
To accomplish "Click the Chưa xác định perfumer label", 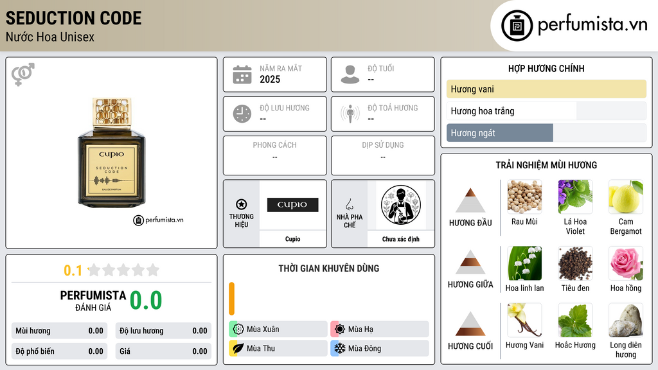I will tap(401, 239).
